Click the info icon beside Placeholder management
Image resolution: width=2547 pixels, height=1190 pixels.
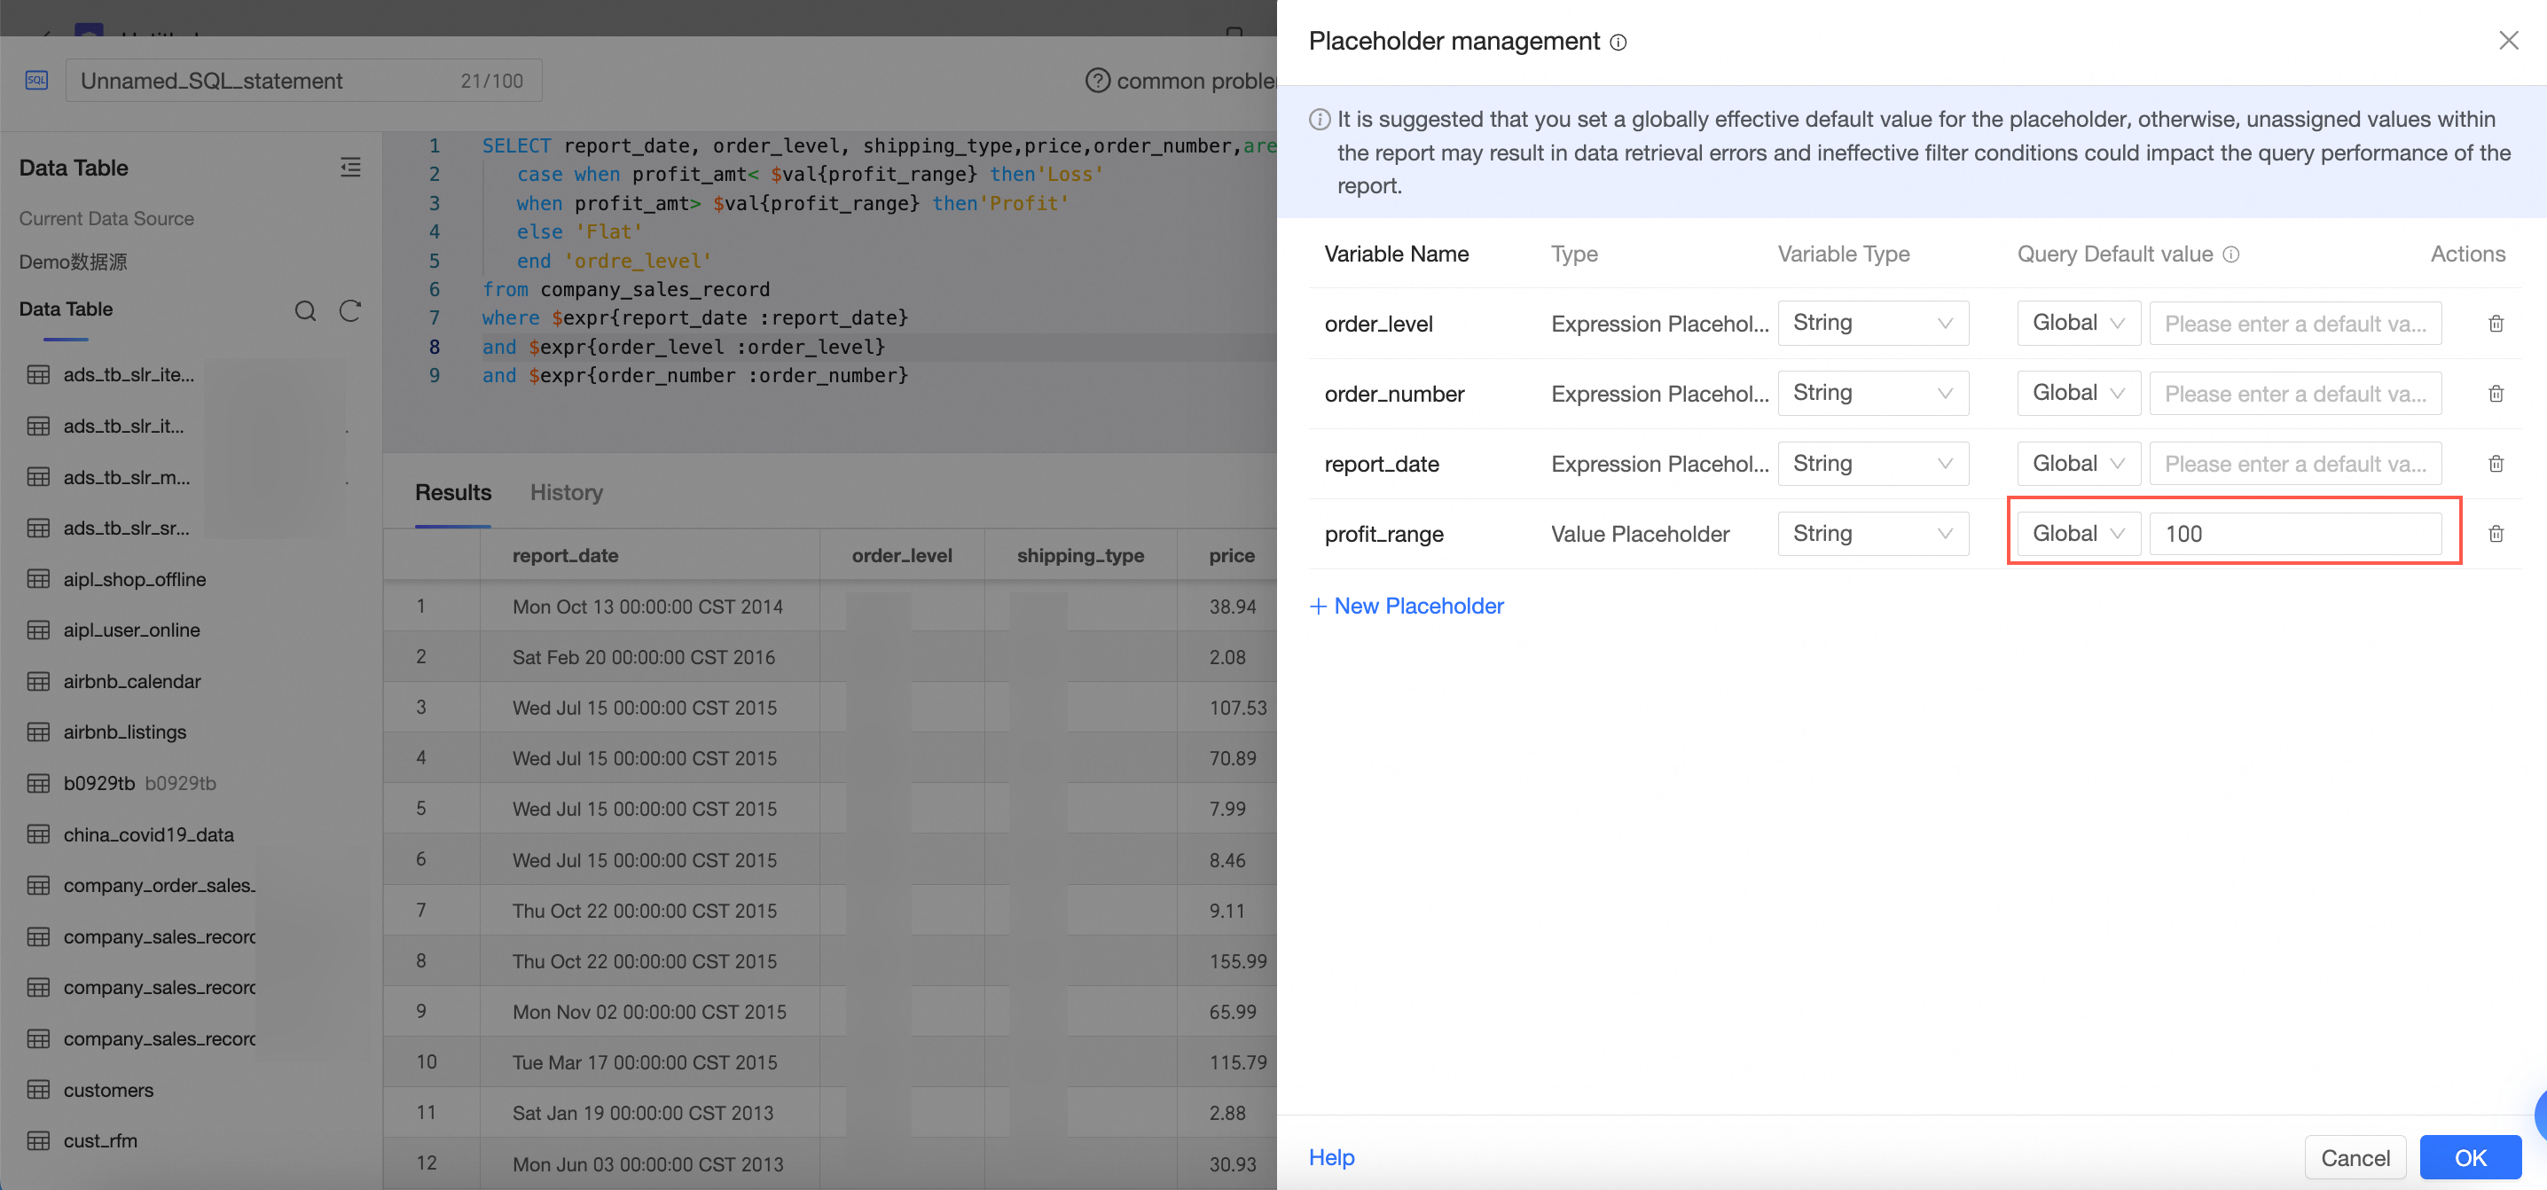click(1618, 43)
